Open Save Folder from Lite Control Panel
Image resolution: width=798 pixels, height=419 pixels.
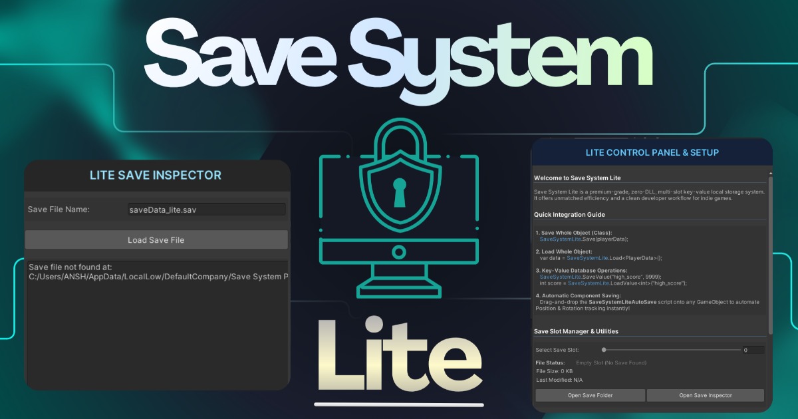pyautogui.click(x=591, y=395)
